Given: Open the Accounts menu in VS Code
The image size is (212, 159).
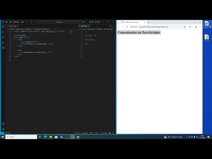Looking at the screenshot, I should pos(3,124).
